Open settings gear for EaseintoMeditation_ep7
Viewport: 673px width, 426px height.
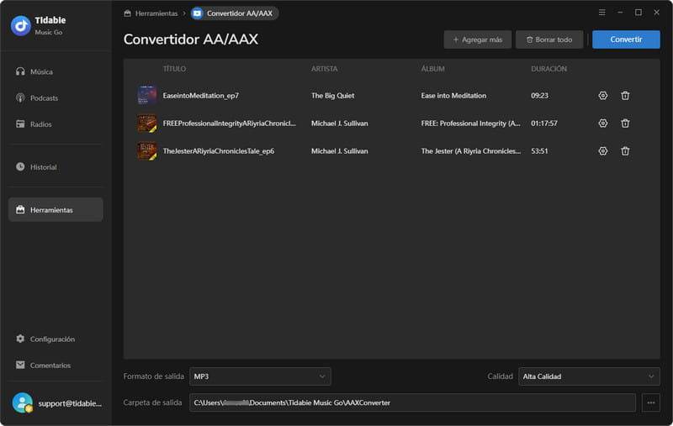pos(602,96)
